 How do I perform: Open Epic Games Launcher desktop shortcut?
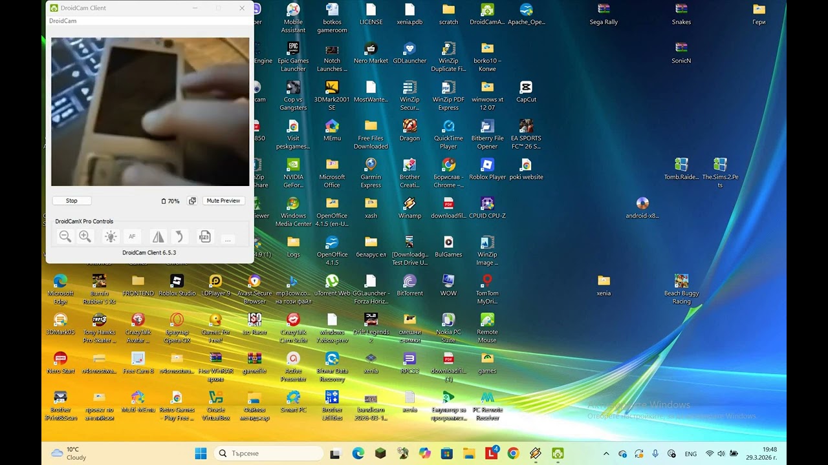point(293,57)
